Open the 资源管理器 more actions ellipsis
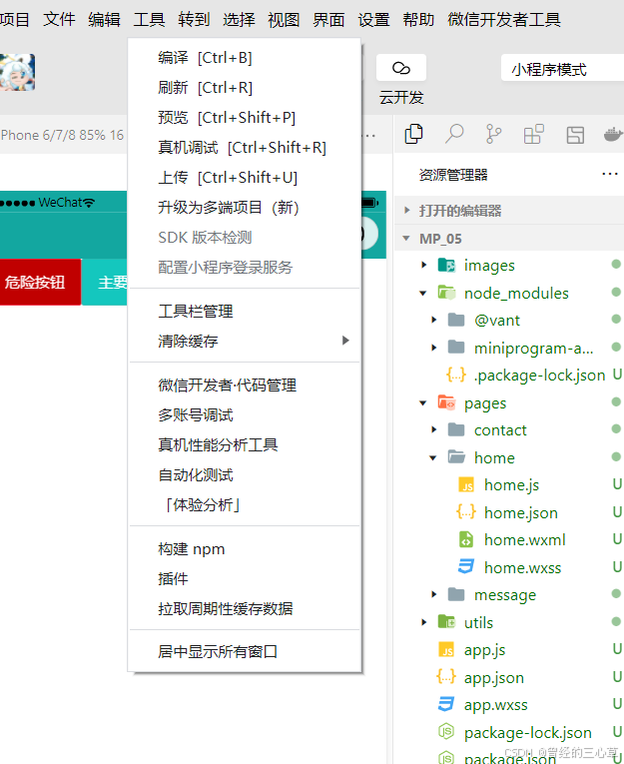 point(609,174)
